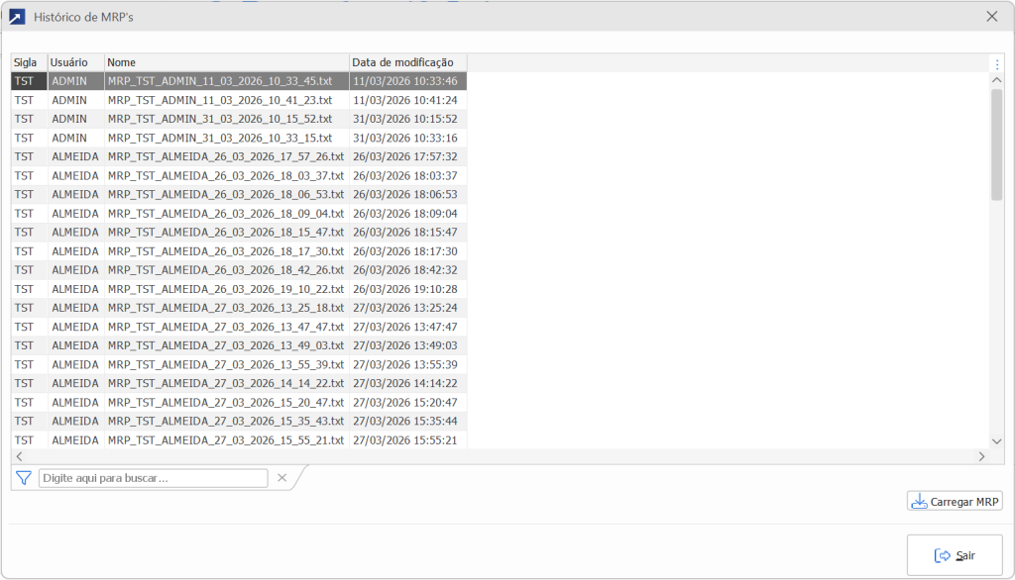Open the grid options three-dots icon

(x=997, y=64)
